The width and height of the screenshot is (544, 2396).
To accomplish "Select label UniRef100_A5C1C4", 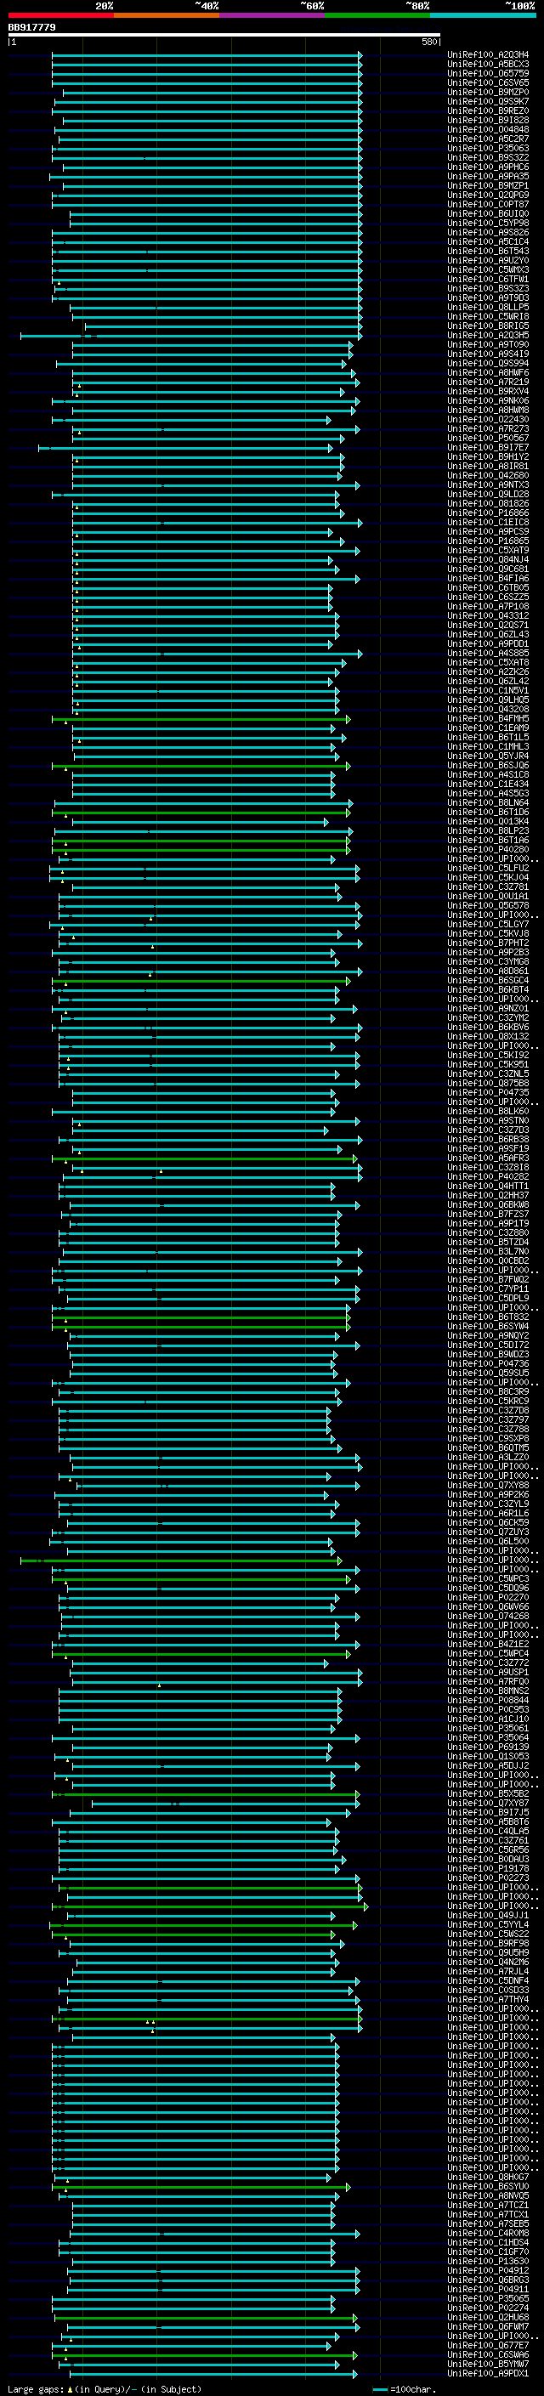I will (488, 242).
